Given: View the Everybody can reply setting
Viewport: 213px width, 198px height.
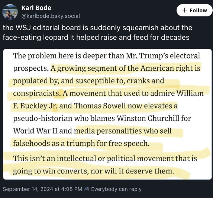Looking at the screenshot, I should coord(116,189).
